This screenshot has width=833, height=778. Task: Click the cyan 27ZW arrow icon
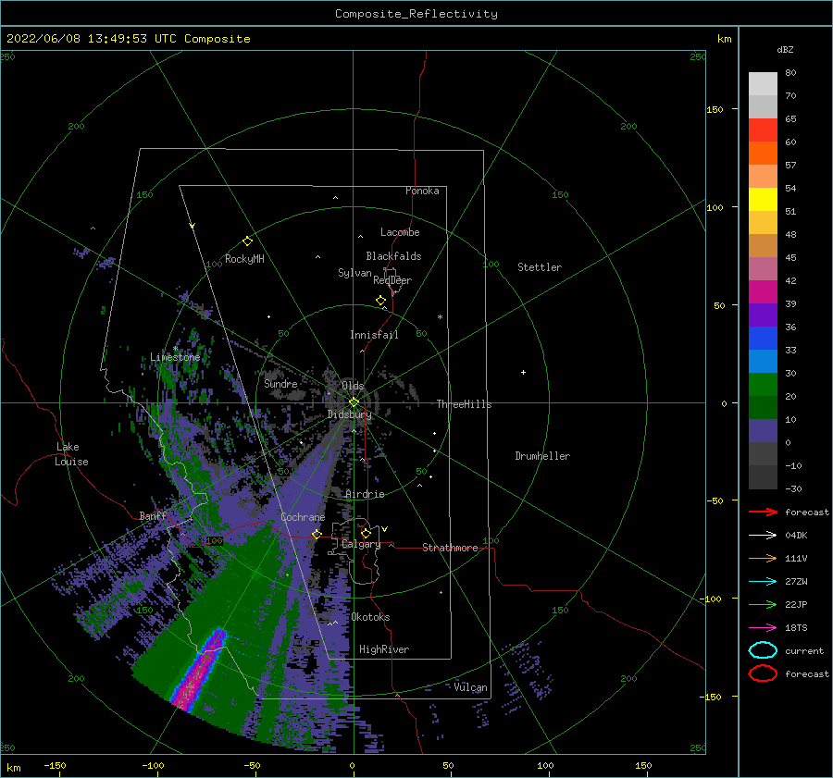point(763,582)
